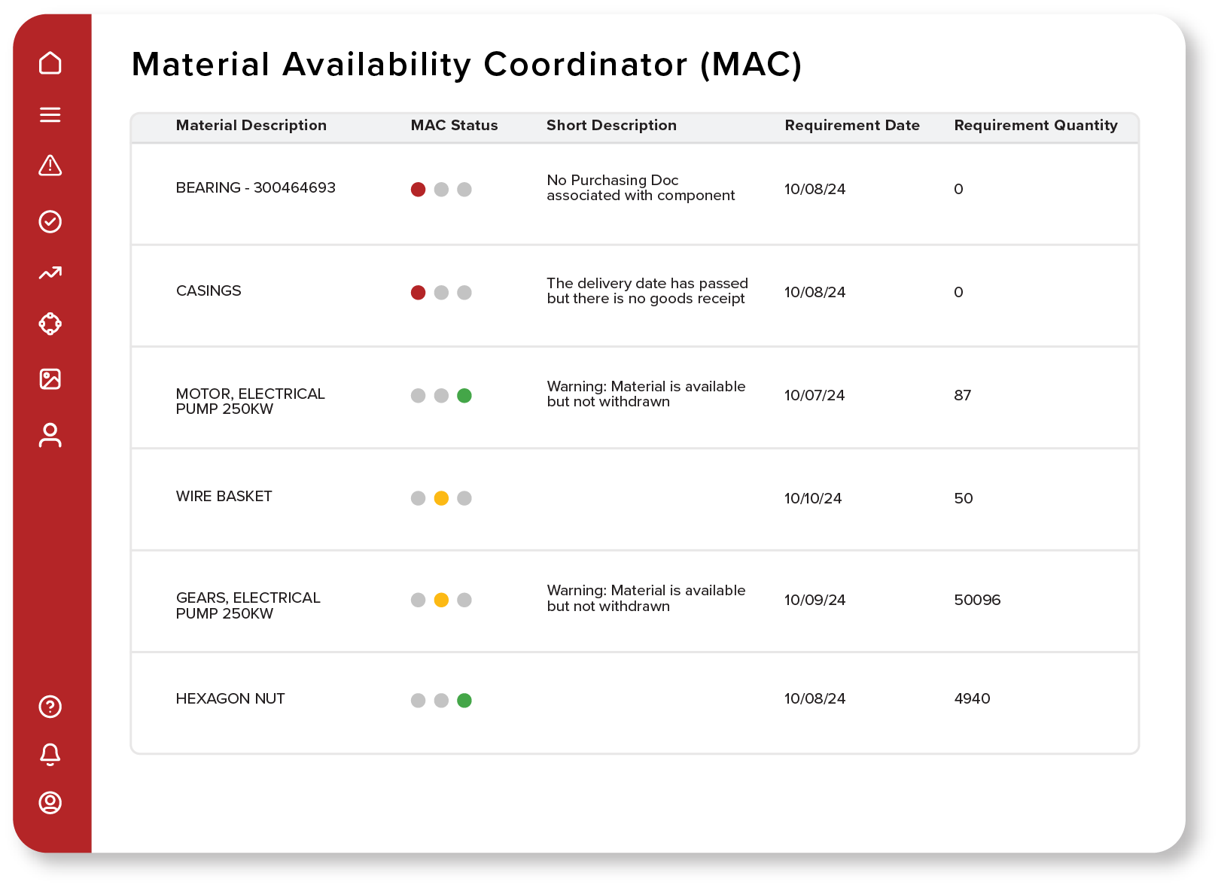Select the CASINGS material row
The image size is (1221, 888).
(209, 291)
